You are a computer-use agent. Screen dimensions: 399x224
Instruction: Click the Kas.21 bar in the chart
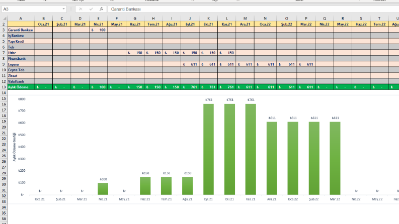click(251, 149)
